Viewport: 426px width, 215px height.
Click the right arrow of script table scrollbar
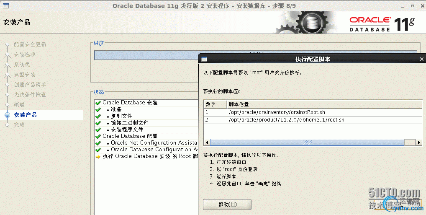pyautogui.click(x=419, y=142)
